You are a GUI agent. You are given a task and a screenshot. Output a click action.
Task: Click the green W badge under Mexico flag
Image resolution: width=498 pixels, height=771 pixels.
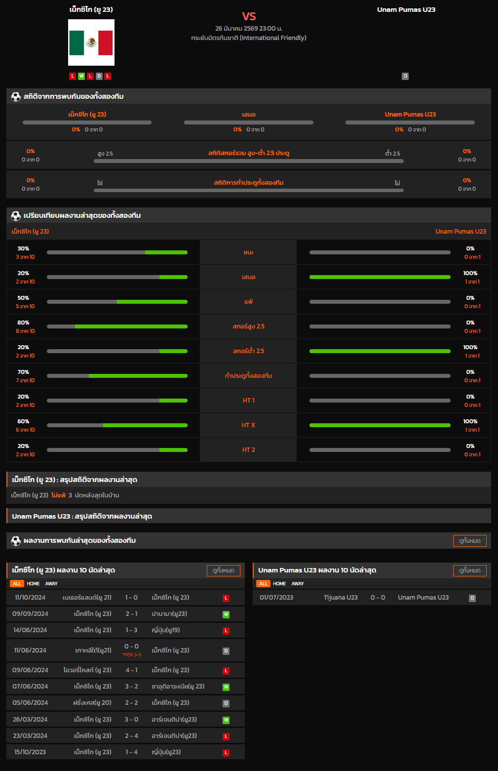pyautogui.click(x=81, y=76)
